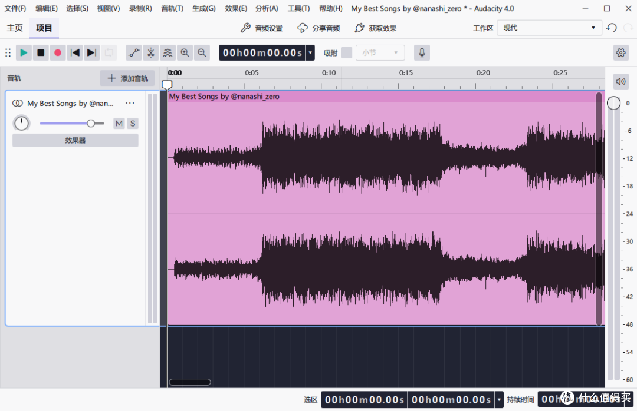637x411 pixels.
Task: Click the track pan knob
Action: pos(22,123)
